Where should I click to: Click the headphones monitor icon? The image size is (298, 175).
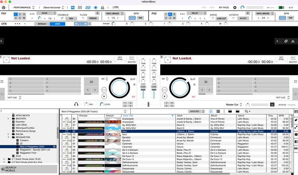pos(76,105)
